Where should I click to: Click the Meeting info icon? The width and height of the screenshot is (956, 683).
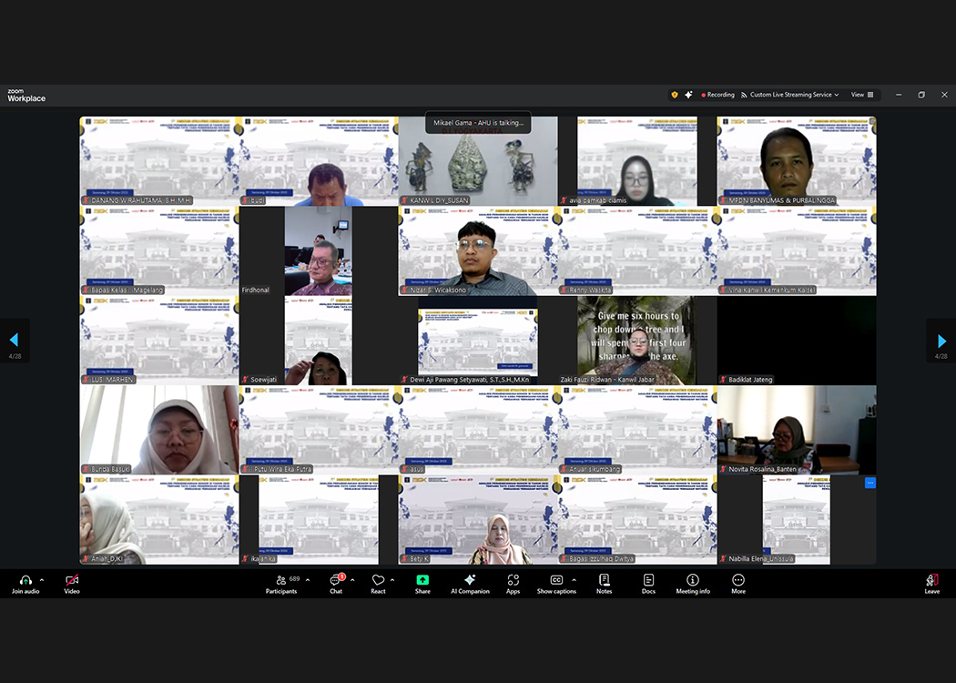[x=692, y=581]
